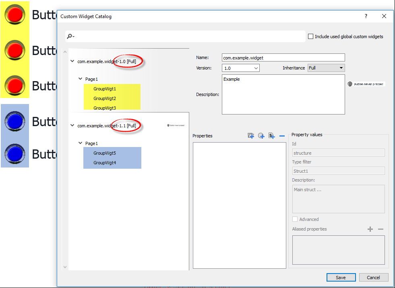This screenshot has height=288, width=395.
Task: Collapse Page1 under com.example.widget-1.1
Action: click(80, 143)
